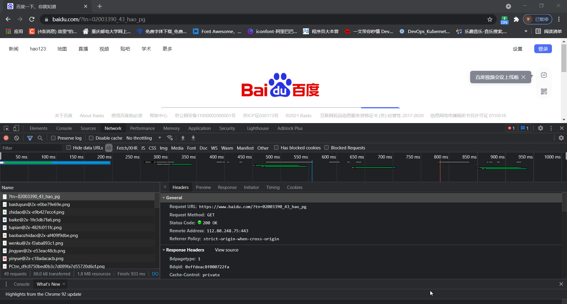Open DevTools settings gear icon
Viewport: 567px width, 304px height.
tap(540, 128)
